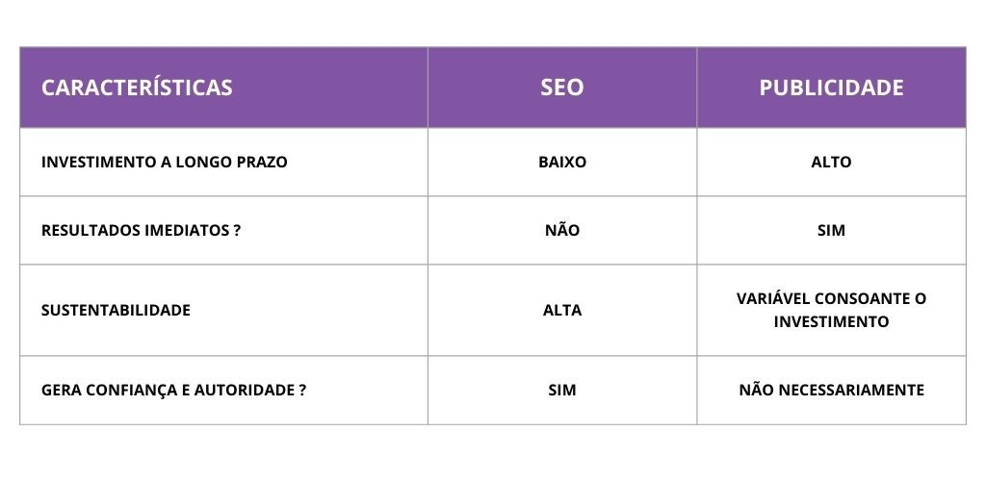Click the ALTA cell under SEO
This screenshot has height=482, width=986.
(562, 311)
